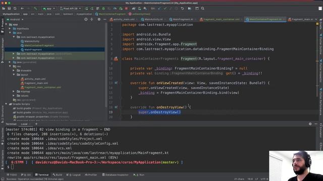
Task: Click the Profile app gauge icon
Action: [x=115, y=9]
